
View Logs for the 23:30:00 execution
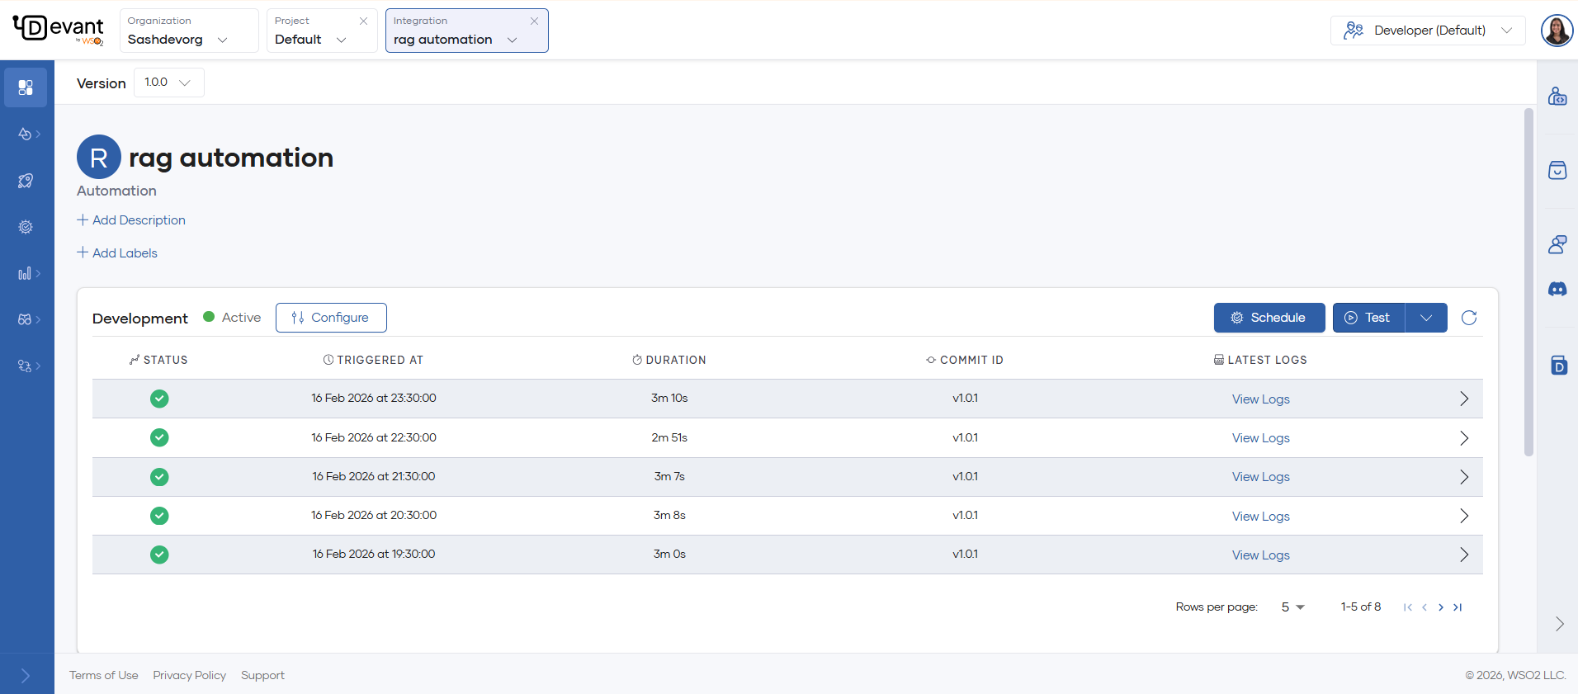(1260, 399)
